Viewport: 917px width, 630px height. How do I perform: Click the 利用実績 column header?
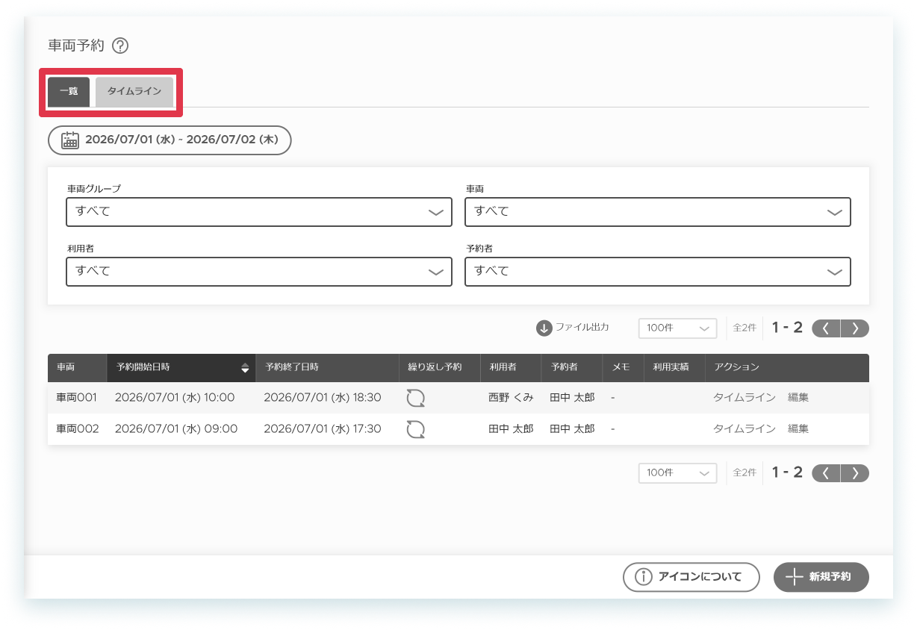coord(674,367)
